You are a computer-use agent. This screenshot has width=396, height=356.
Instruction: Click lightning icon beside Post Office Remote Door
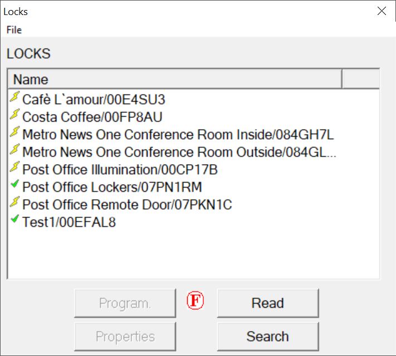tap(15, 204)
